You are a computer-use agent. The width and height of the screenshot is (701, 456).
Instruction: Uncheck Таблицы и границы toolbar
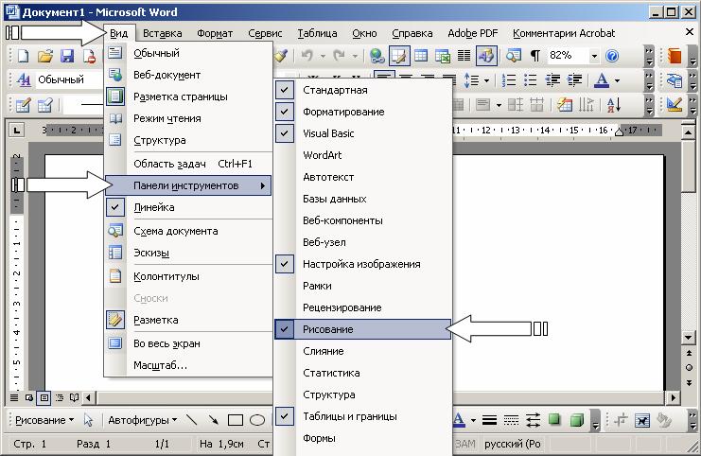362,416
